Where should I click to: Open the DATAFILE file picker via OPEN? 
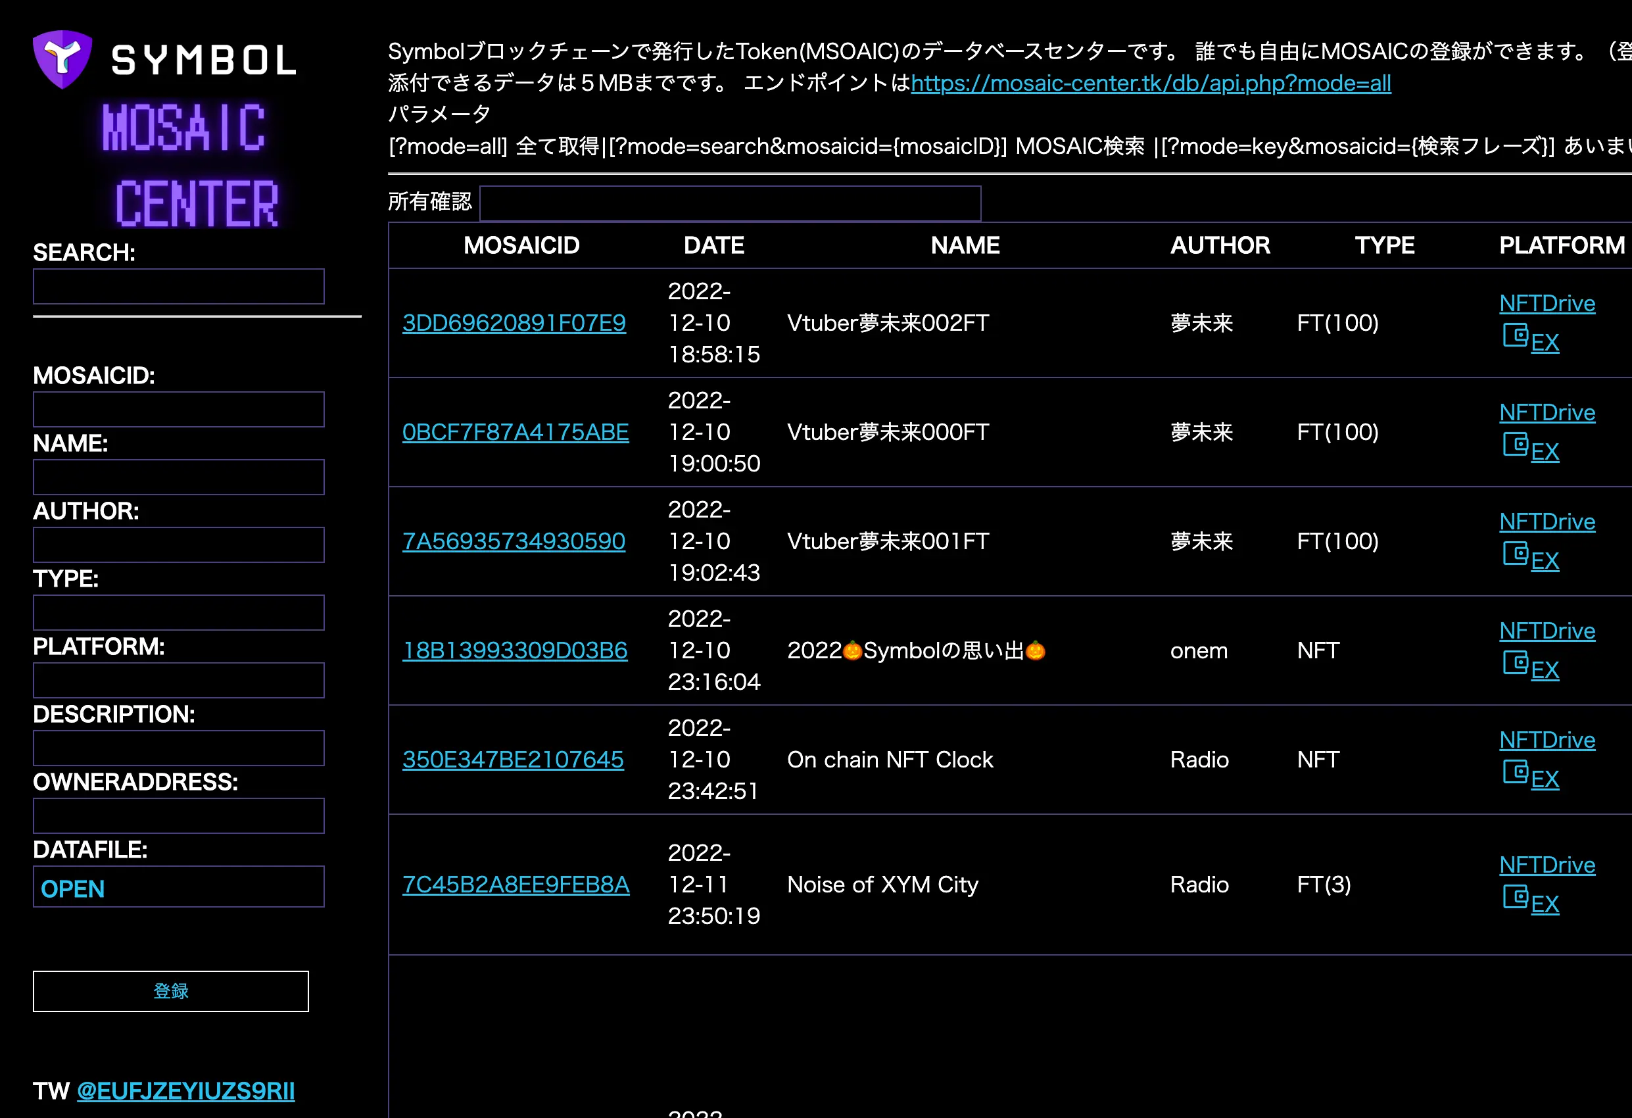click(x=178, y=887)
